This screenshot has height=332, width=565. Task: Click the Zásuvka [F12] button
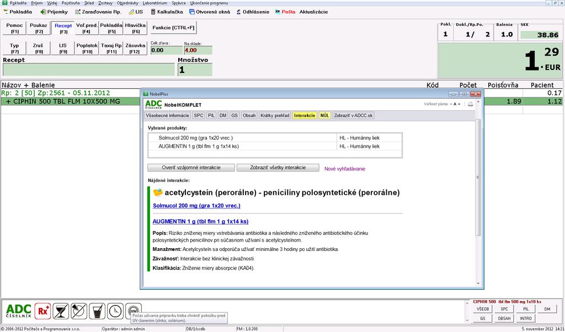coord(135,48)
